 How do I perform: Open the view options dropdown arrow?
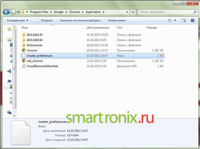tap(175, 20)
